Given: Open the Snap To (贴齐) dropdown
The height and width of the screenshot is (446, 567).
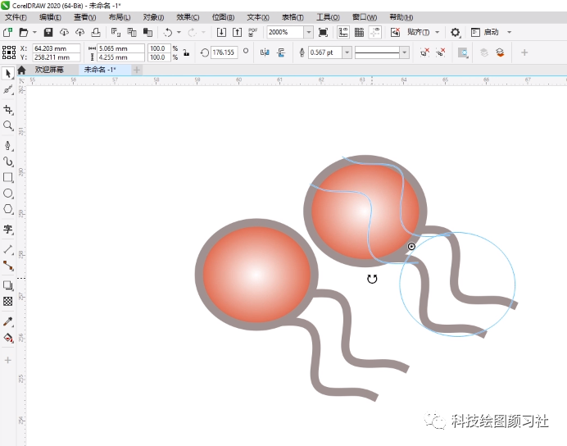Looking at the screenshot, I should click(438, 32).
